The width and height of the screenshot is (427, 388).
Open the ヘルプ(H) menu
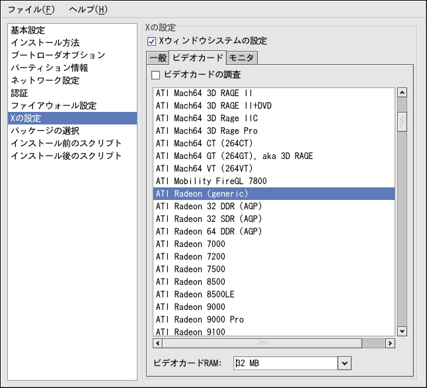pyautogui.click(x=88, y=10)
